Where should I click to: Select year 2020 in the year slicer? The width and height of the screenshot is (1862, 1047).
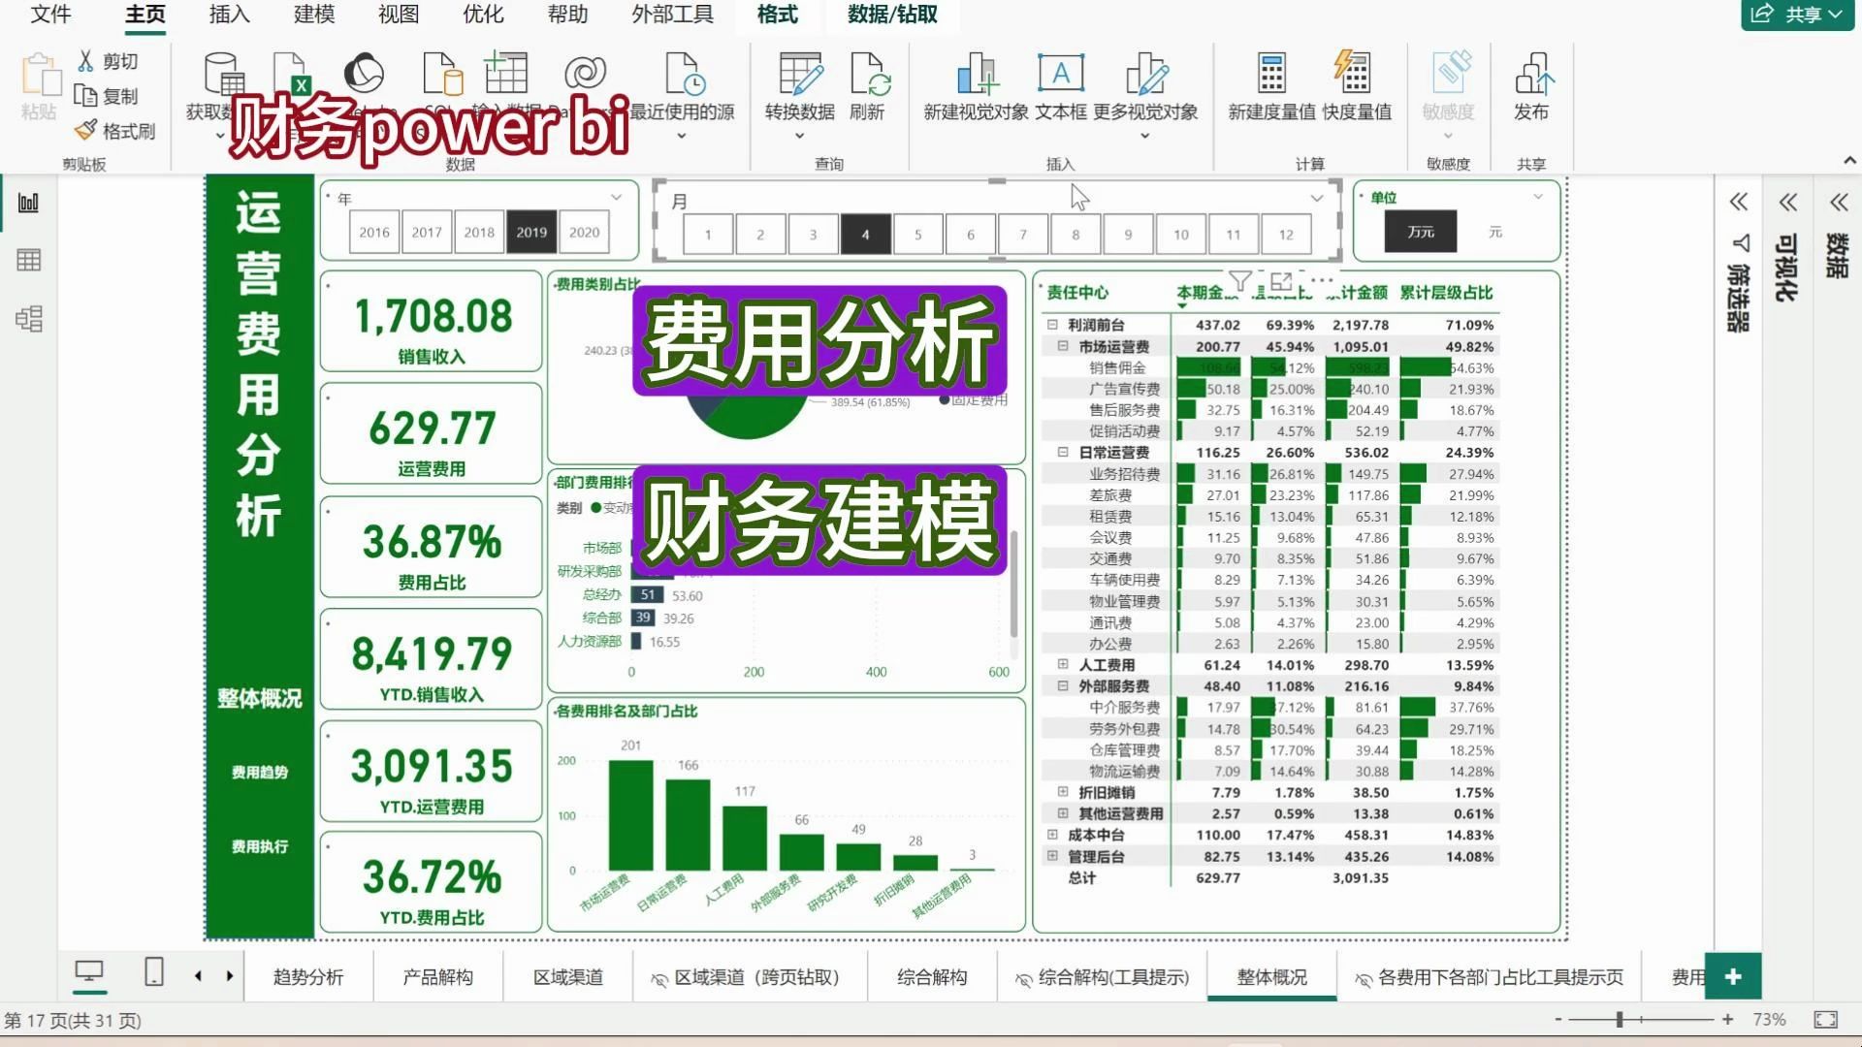(x=584, y=233)
